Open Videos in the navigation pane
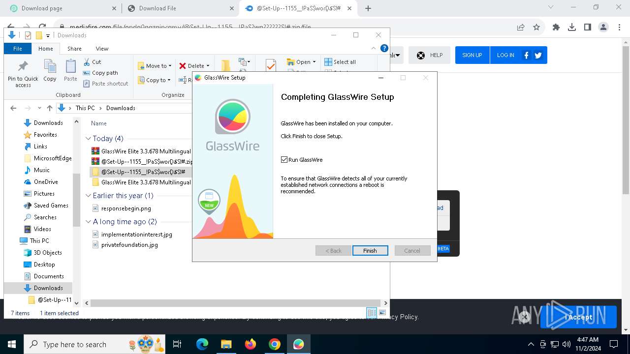The height and width of the screenshot is (354, 630). point(42,229)
